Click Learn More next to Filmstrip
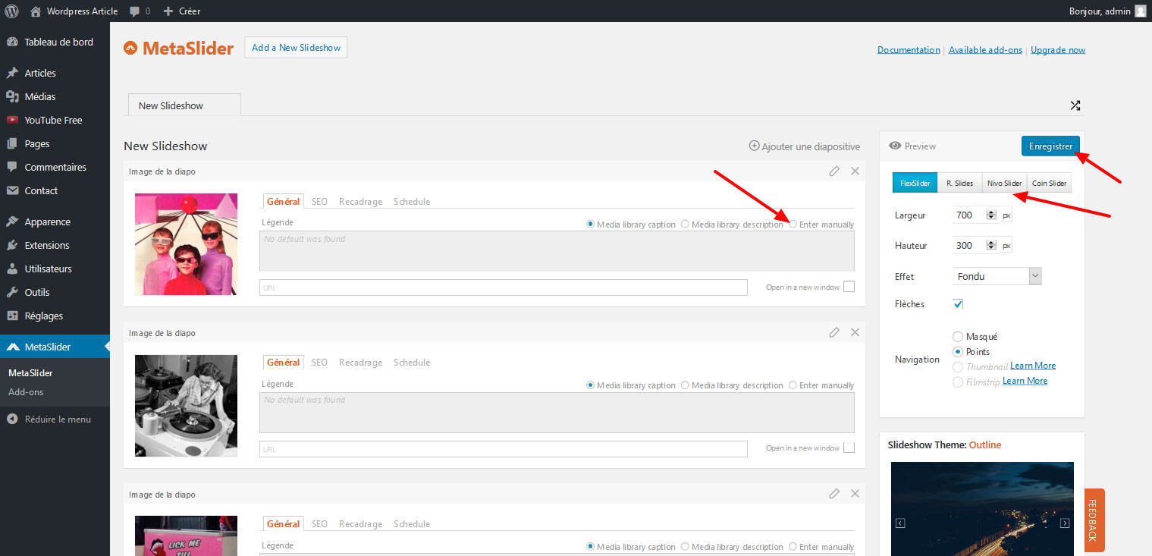This screenshot has height=556, width=1152. [1025, 381]
